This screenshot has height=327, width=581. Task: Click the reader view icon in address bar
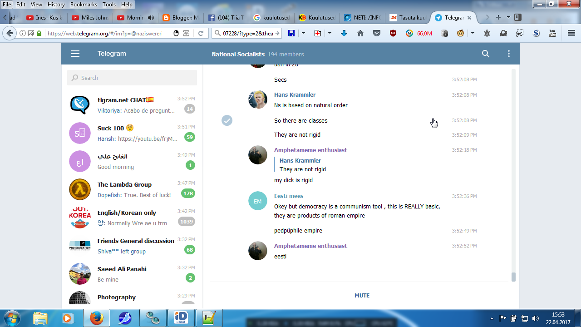click(x=186, y=33)
